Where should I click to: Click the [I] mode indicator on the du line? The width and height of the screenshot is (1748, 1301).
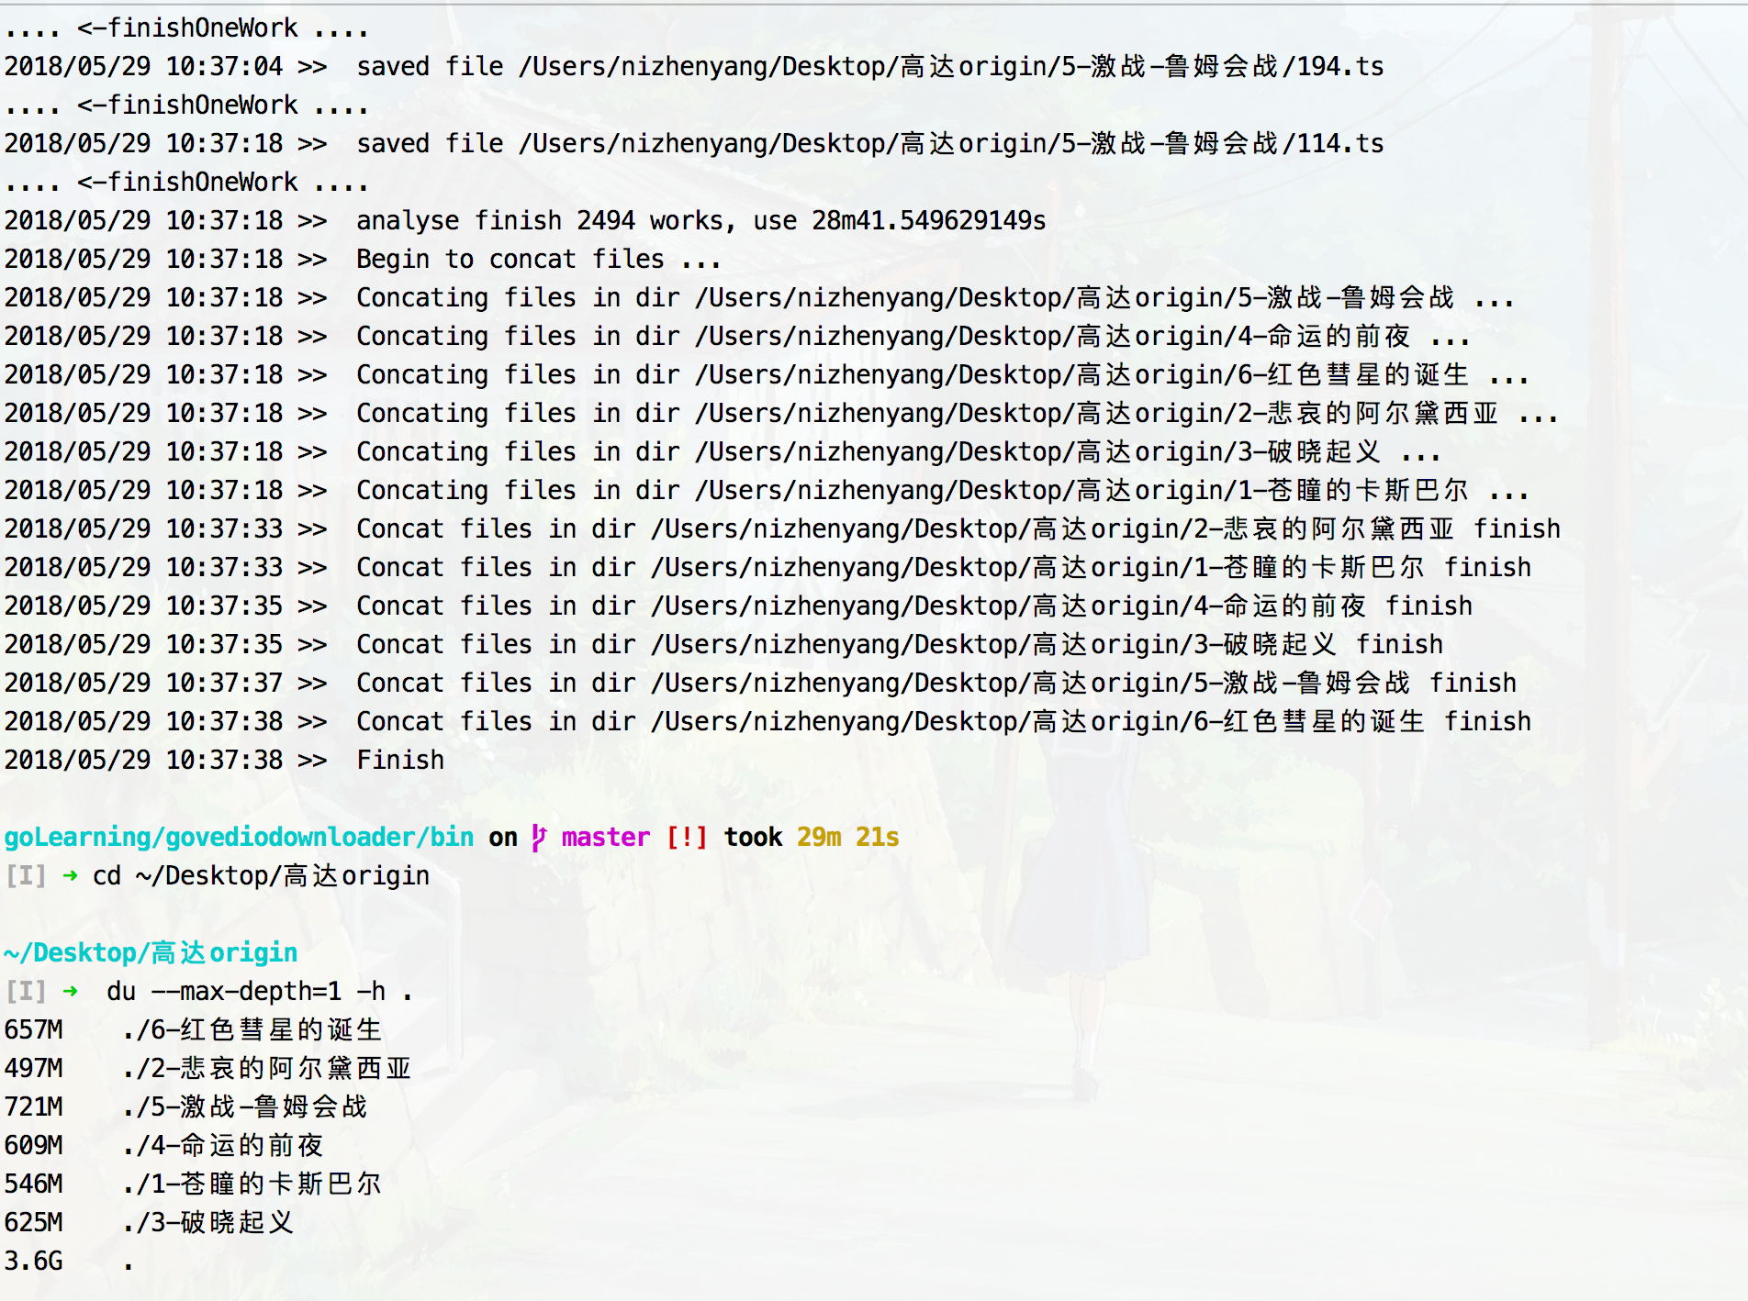point(26,992)
